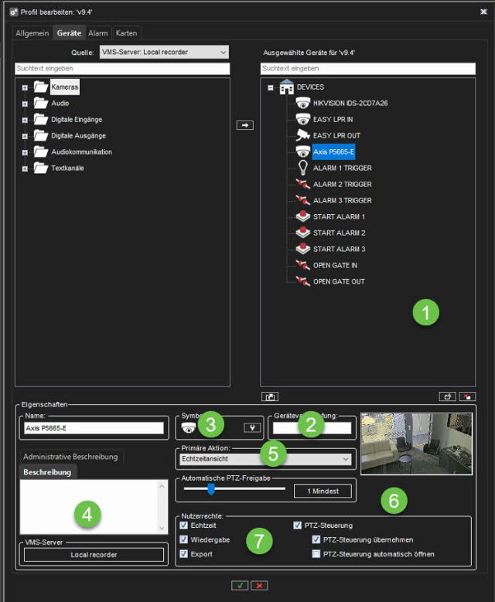Click the Local recorder button
This screenshot has width=495, height=602.
(93, 554)
